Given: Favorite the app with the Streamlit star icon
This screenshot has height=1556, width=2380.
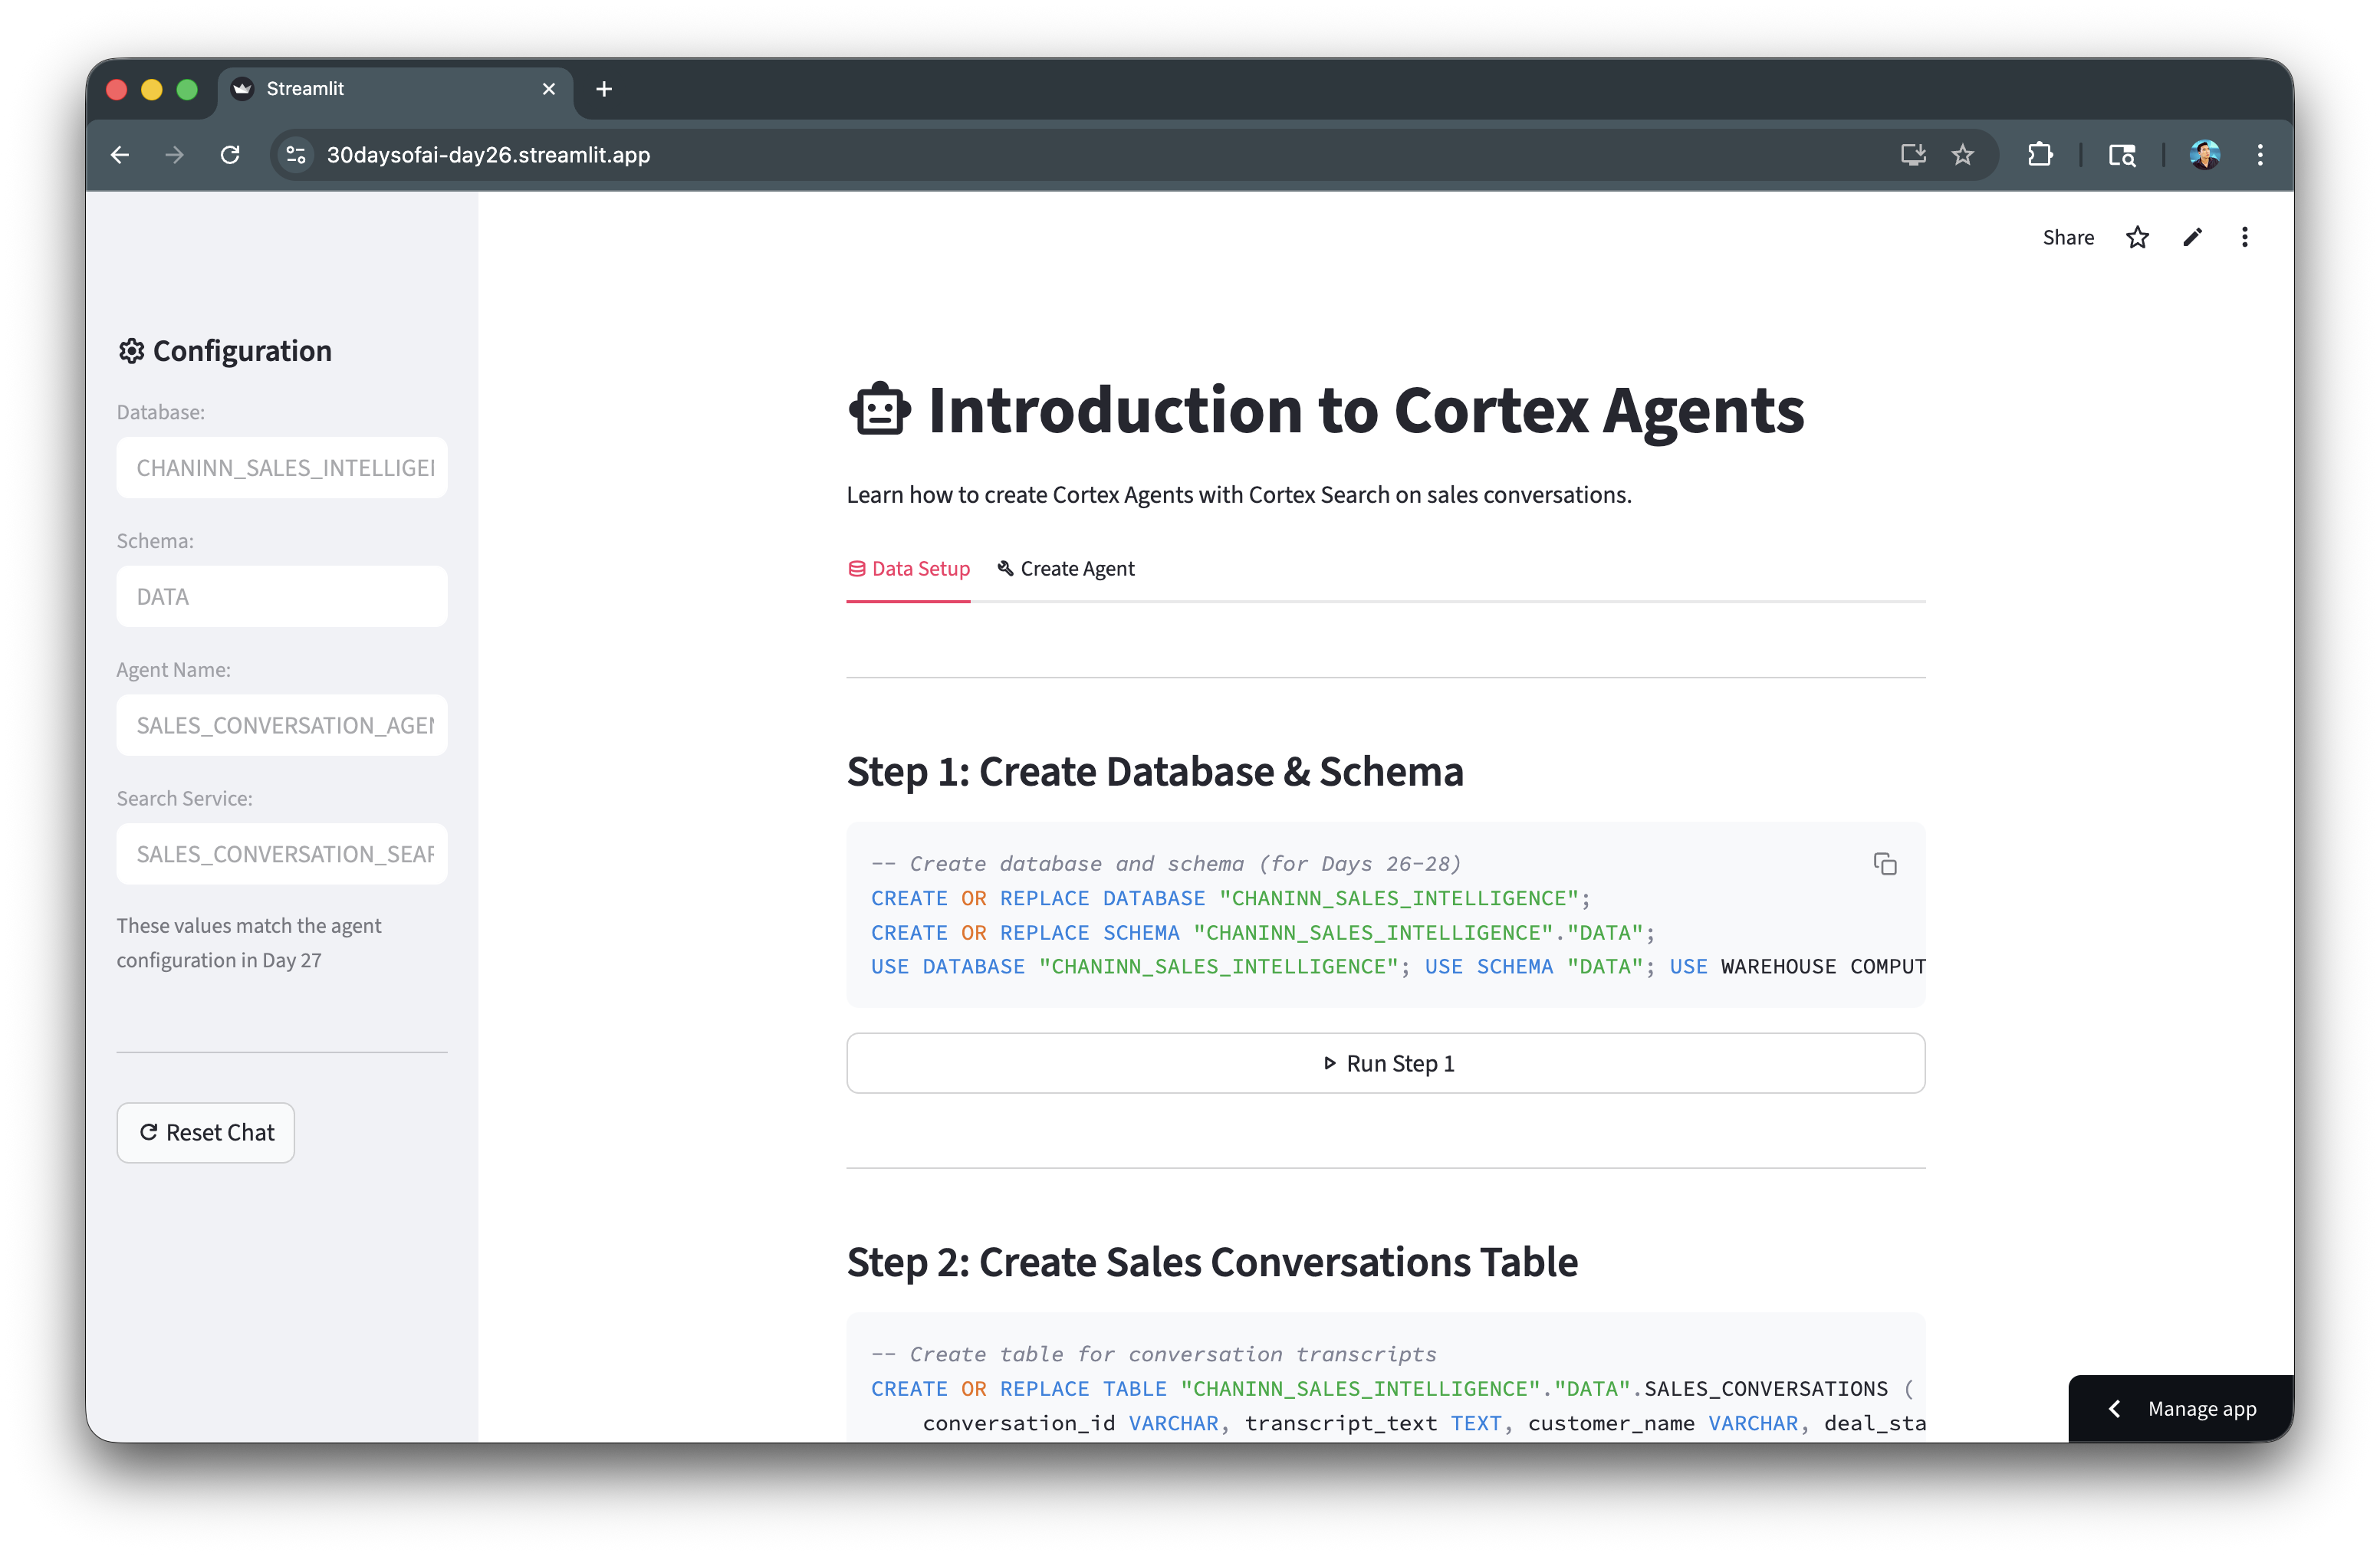Looking at the screenshot, I should point(2137,237).
